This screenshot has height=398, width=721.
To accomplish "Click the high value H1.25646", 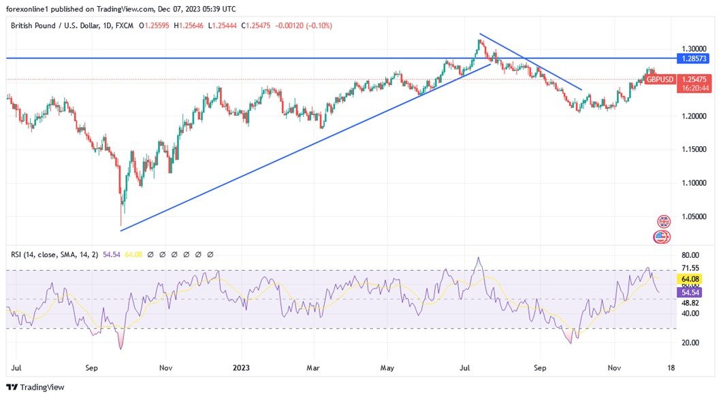I will tap(189, 26).
